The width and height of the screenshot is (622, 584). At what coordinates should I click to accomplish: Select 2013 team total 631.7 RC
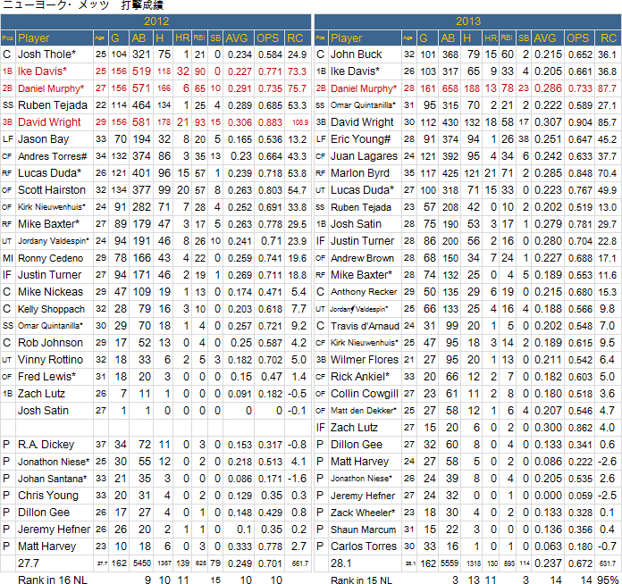[608, 563]
